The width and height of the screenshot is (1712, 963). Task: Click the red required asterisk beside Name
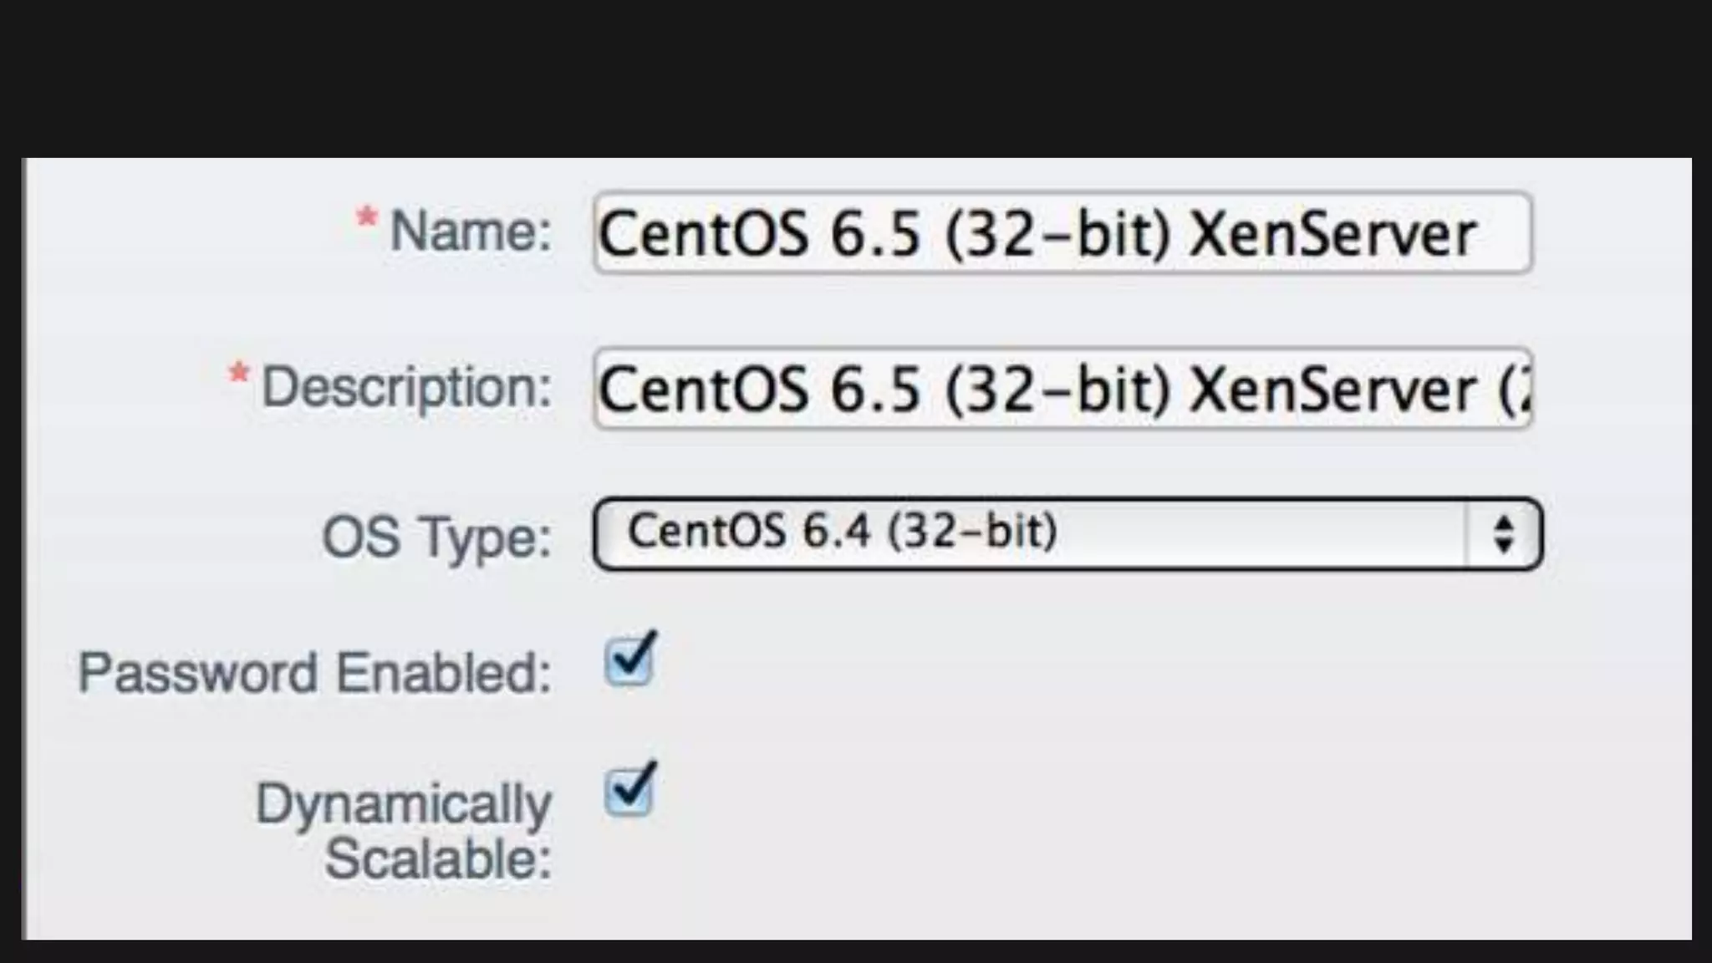366,219
